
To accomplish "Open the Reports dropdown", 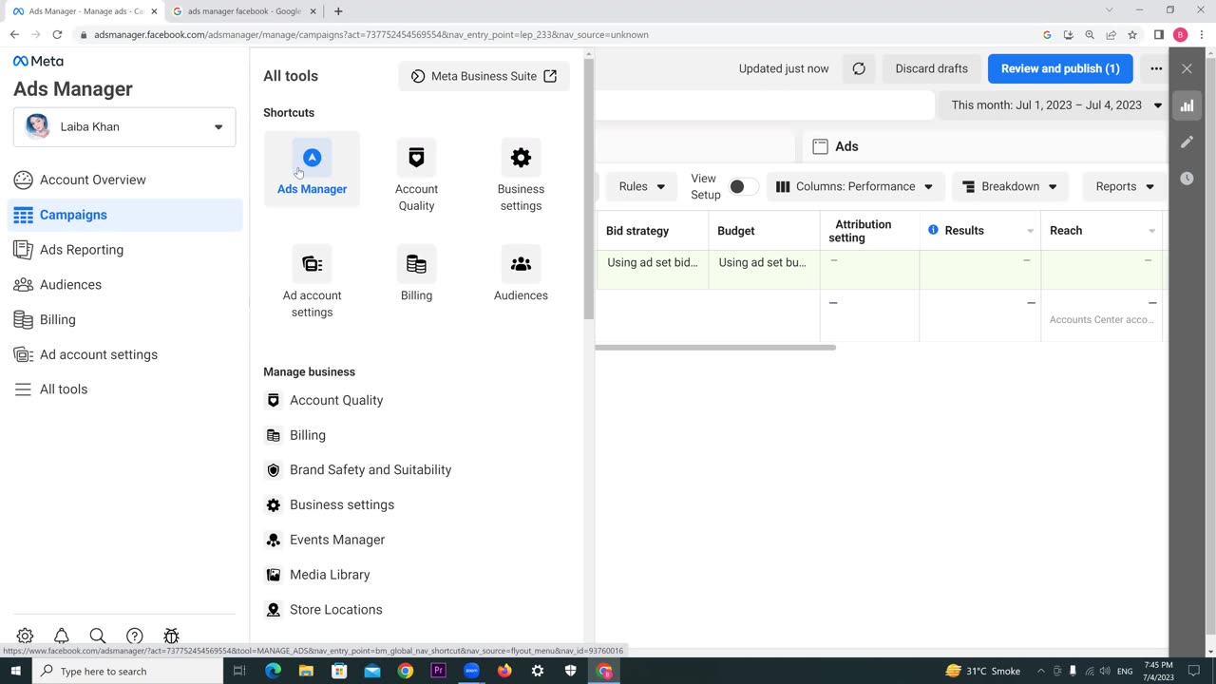I will 1125,186.
